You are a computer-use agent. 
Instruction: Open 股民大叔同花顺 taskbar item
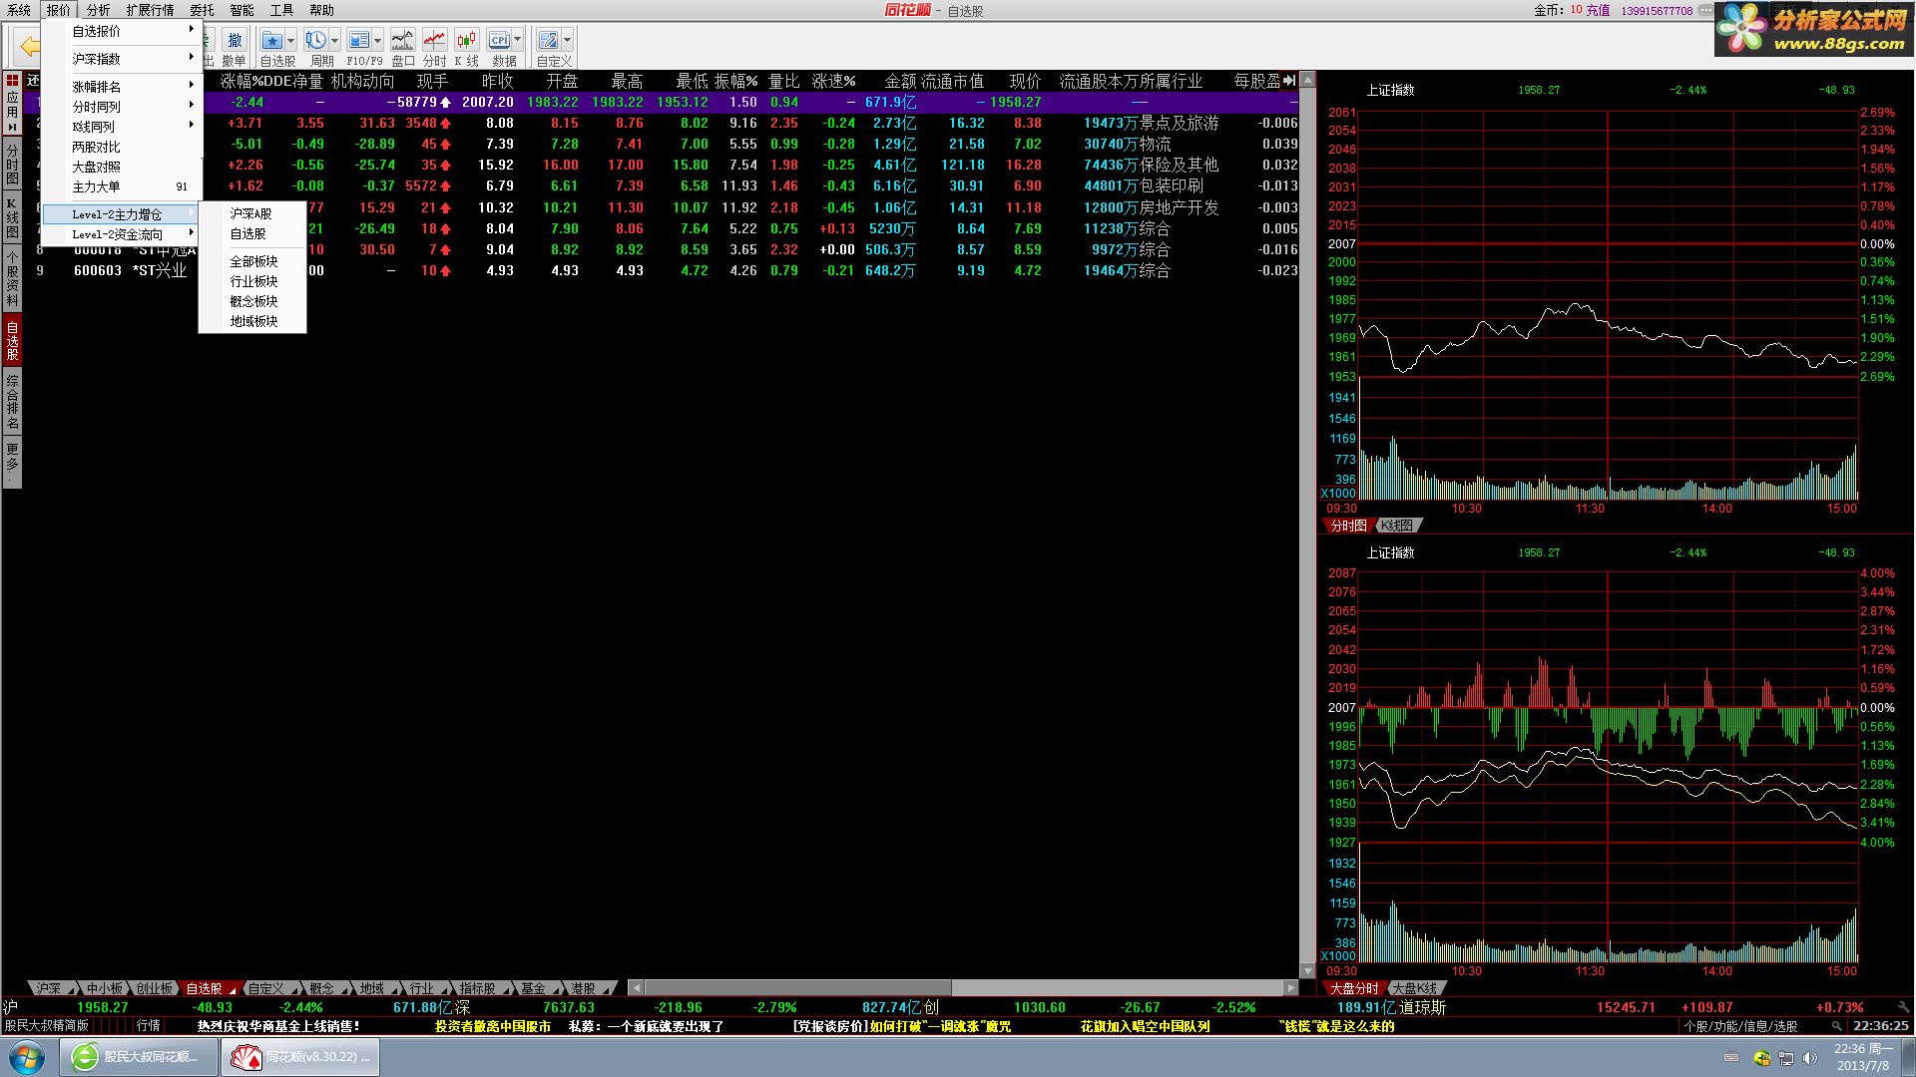(139, 1057)
